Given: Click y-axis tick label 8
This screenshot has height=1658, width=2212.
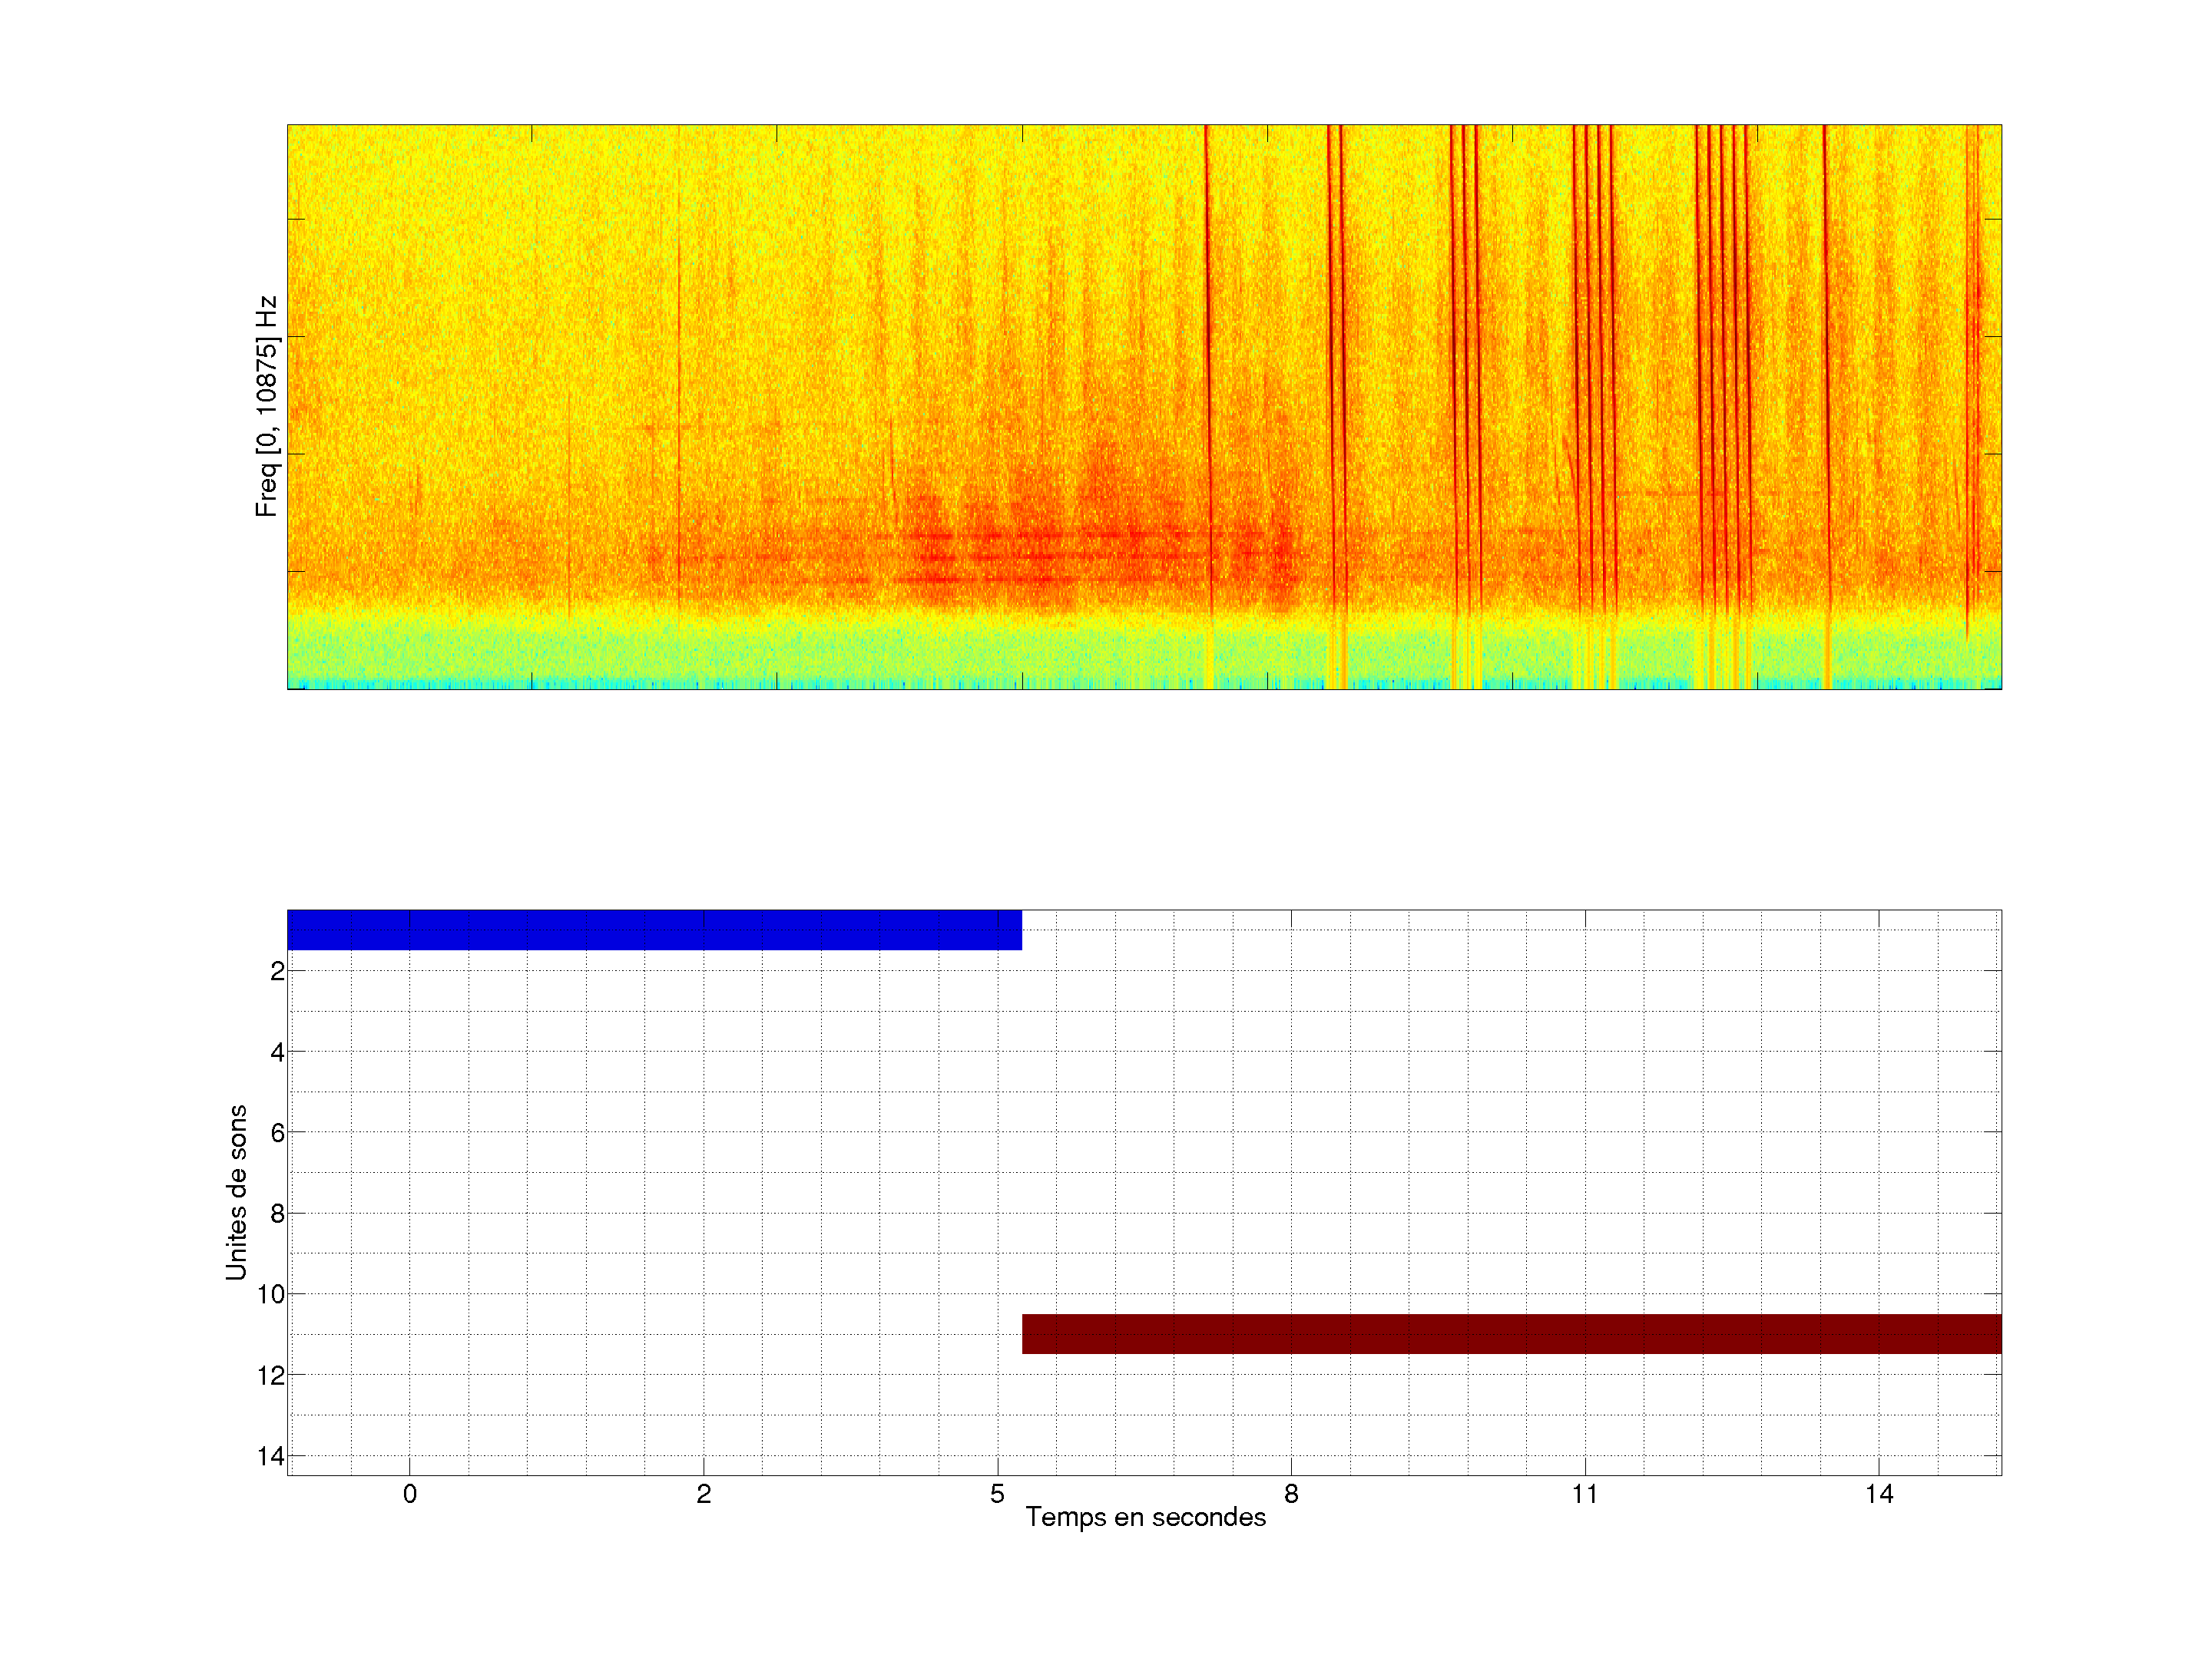Looking at the screenshot, I should [x=277, y=1214].
